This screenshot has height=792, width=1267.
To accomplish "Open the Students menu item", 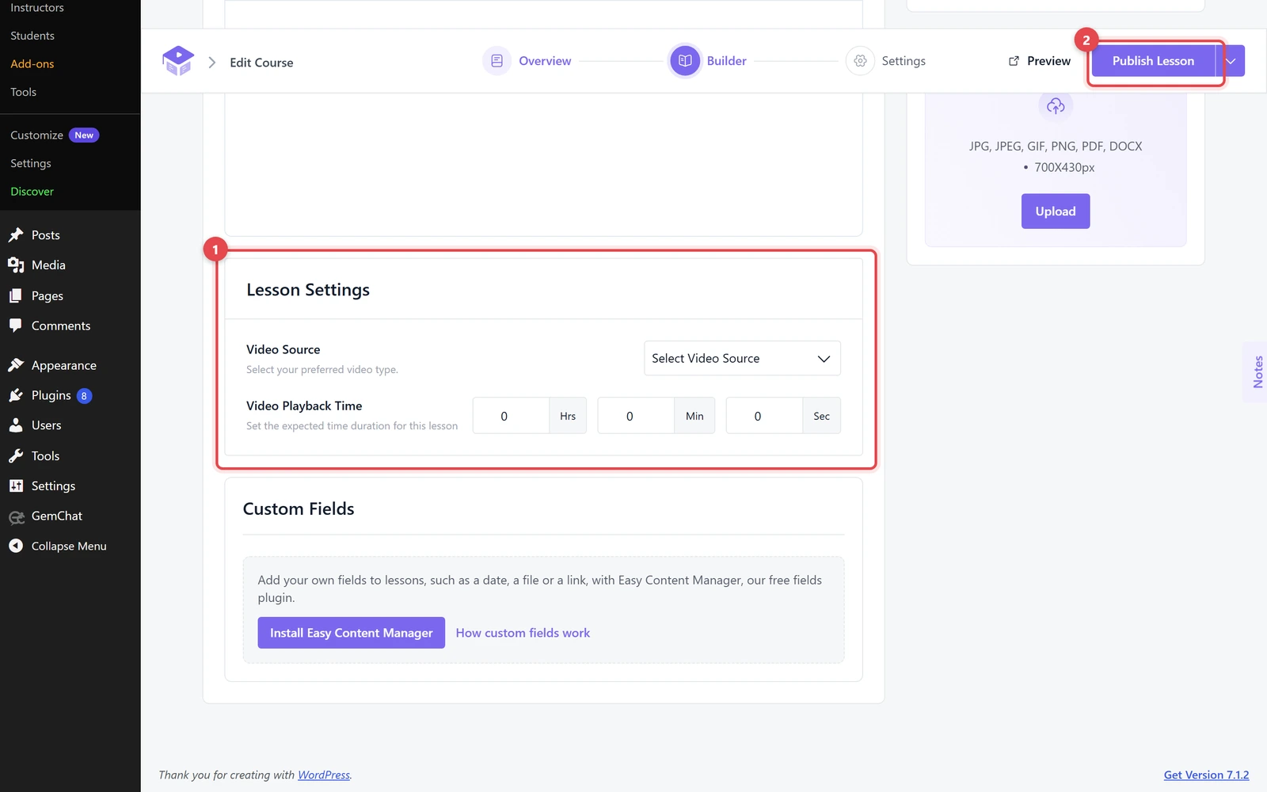I will [32, 36].
